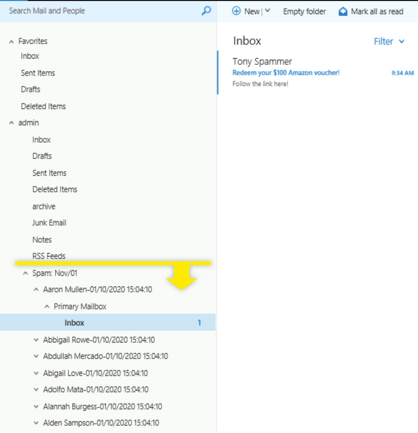
Task: Click the New plus circle icon
Action: [x=236, y=11]
